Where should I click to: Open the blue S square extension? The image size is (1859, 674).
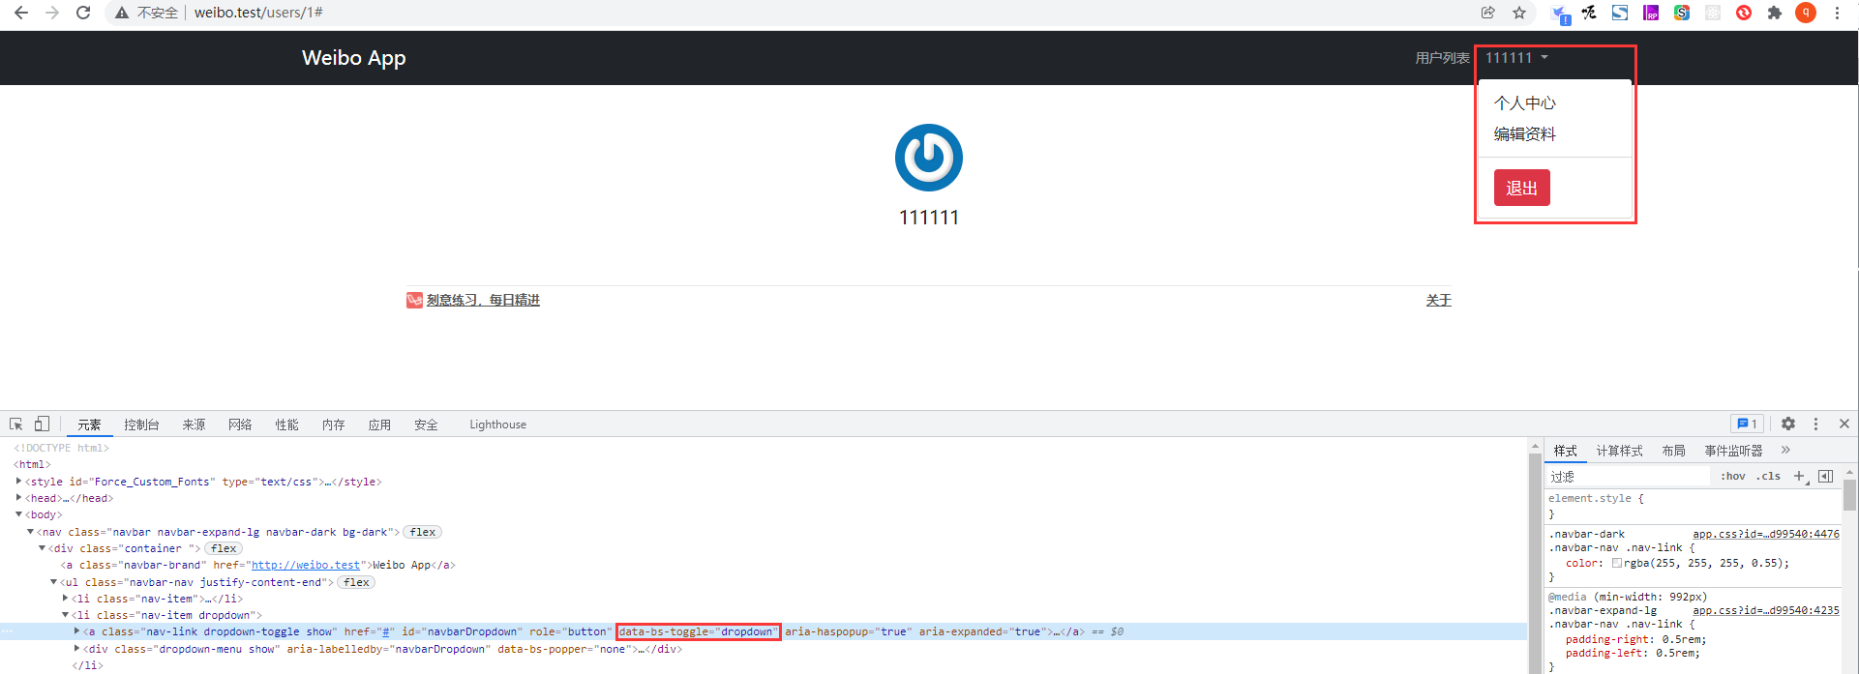[x=1620, y=13]
